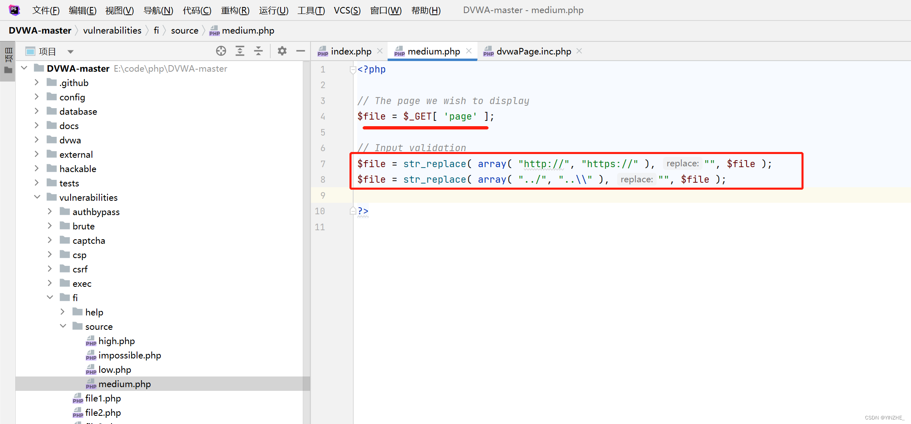Click the PHP file icon of impossible.php
The image size is (911, 424).
click(91, 355)
